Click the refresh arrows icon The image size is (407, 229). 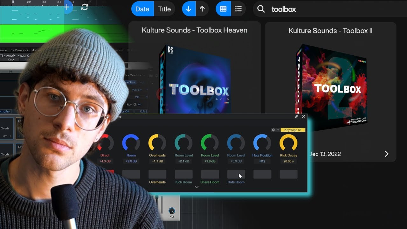coord(84,7)
